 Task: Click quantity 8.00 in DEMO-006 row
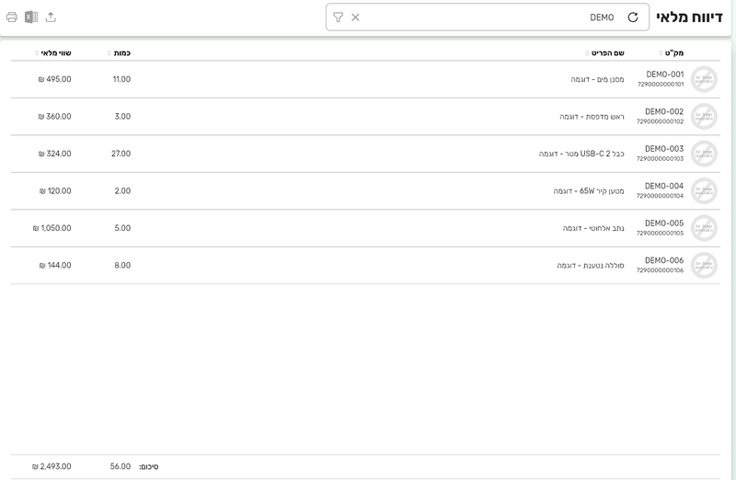pyautogui.click(x=122, y=265)
